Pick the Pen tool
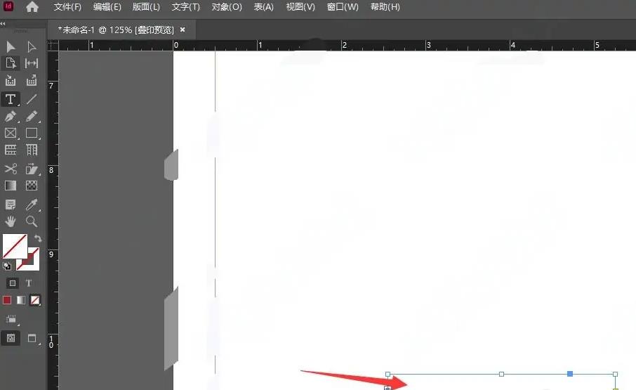 [x=11, y=117]
